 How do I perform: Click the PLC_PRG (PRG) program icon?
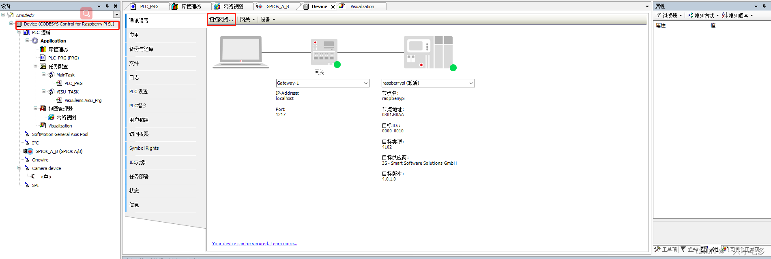pos(43,58)
